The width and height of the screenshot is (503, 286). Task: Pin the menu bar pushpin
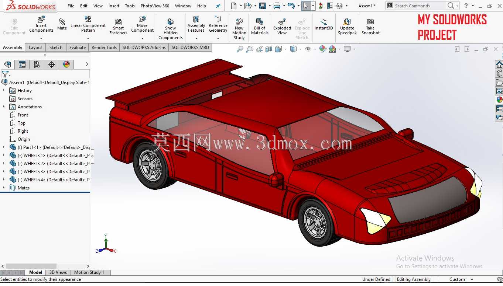pyautogui.click(x=218, y=6)
